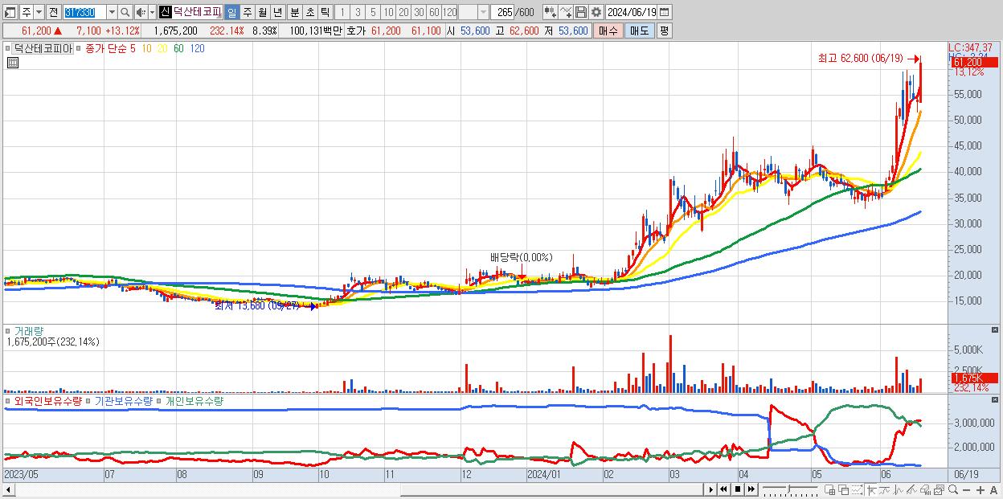Select the 년 yearly period toggle
1003x499 pixels.
277,12
